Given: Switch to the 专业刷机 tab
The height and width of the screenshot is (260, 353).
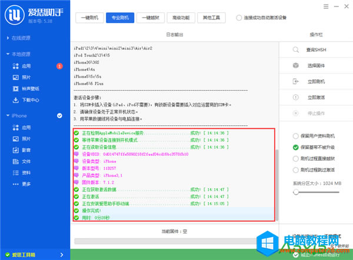Looking at the screenshot, I should click(120, 18).
